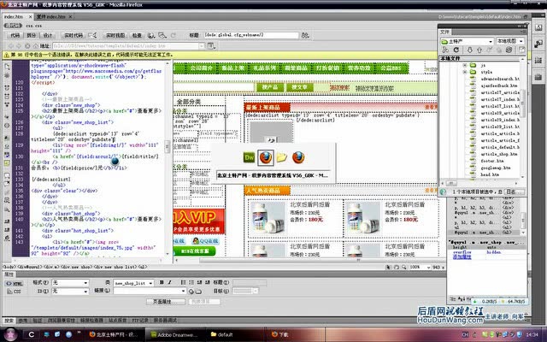Click the stop icon in address toolbar
The image size is (547, 342).
point(27,46)
